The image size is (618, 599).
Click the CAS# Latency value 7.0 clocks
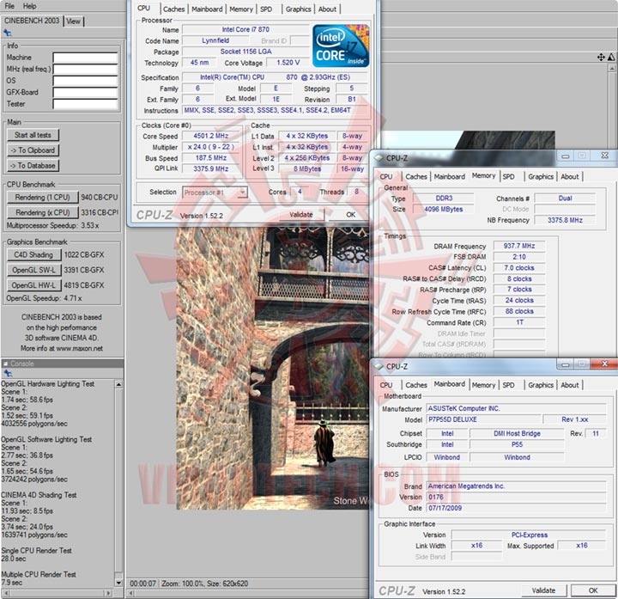[519, 268]
